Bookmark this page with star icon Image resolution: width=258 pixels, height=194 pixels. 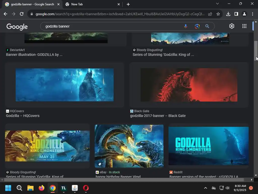pos(218,14)
